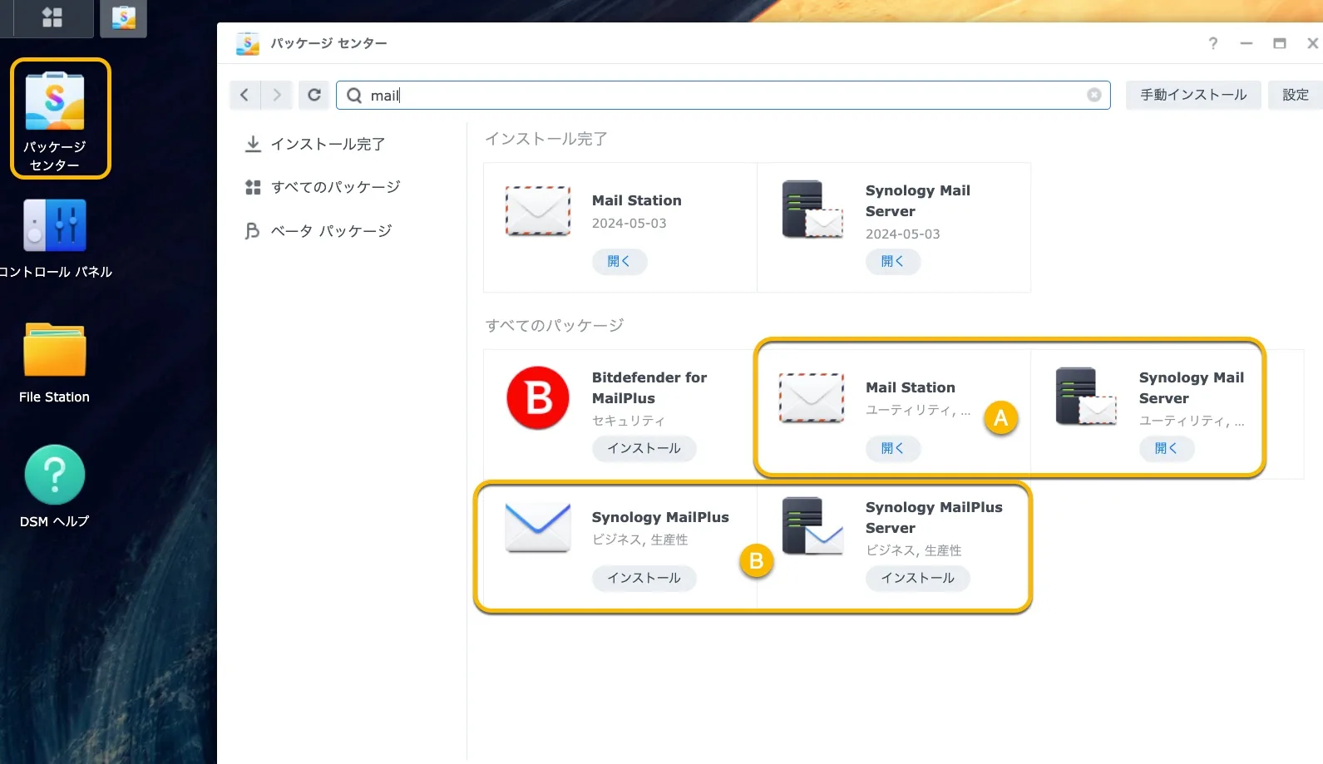Click the Bitdefender for MailPlus icon
The image size is (1323, 764).
[x=538, y=397]
